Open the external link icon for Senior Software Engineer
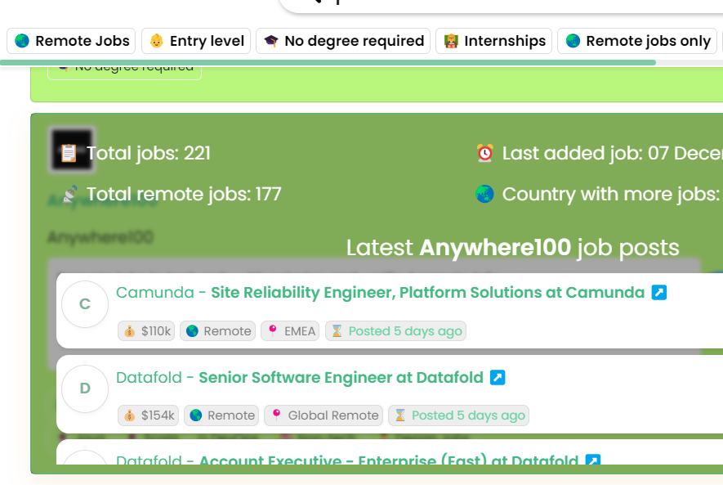The width and height of the screenshot is (723, 485). point(498,377)
